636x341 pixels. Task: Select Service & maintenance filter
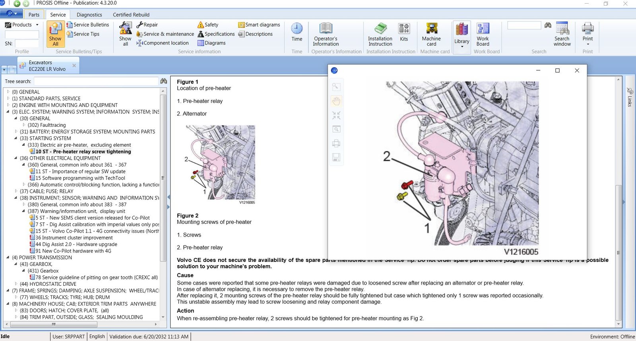[x=165, y=34]
